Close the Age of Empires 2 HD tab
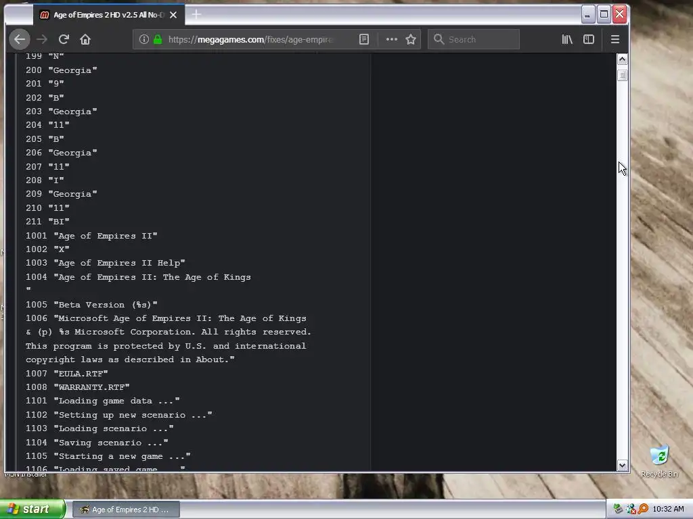The image size is (693, 519). tap(173, 15)
